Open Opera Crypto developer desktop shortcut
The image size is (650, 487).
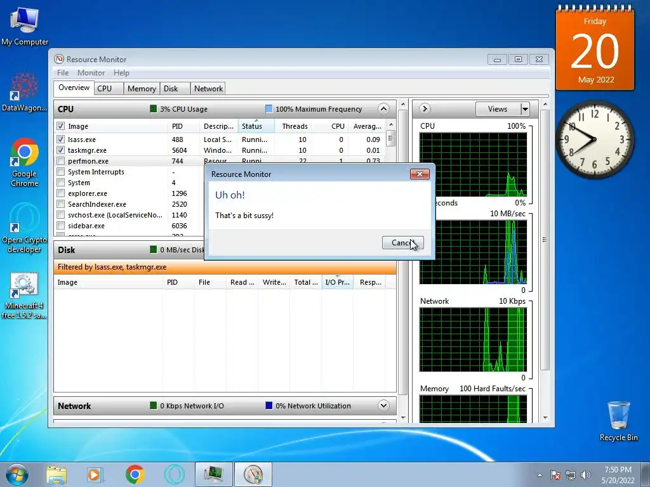click(25, 228)
